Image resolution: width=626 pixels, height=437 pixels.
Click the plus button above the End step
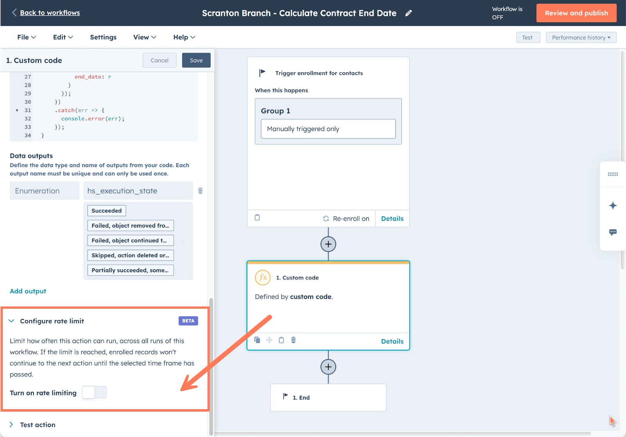[x=328, y=367]
